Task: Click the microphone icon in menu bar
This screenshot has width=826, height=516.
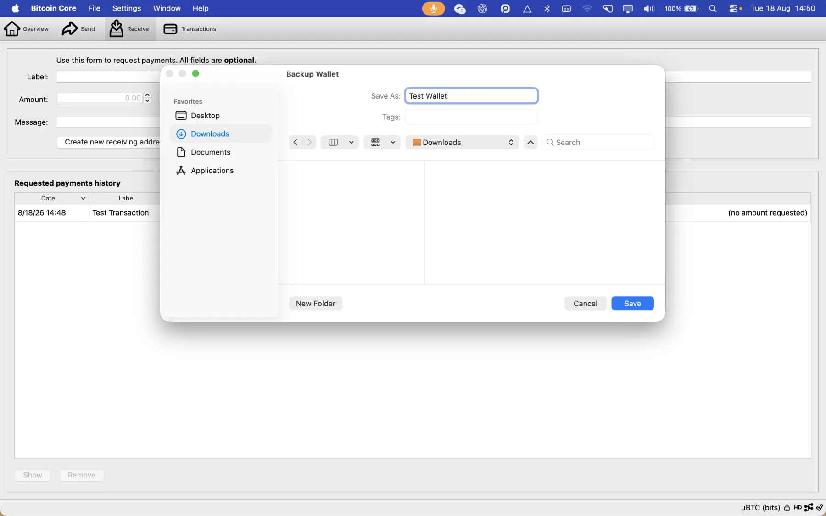Action: (x=434, y=8)
